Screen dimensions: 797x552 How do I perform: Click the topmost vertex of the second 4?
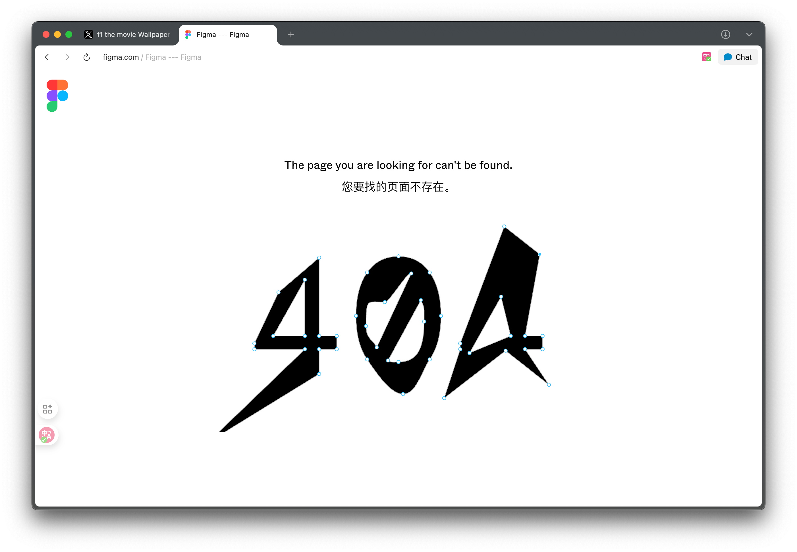click(504, 227)
